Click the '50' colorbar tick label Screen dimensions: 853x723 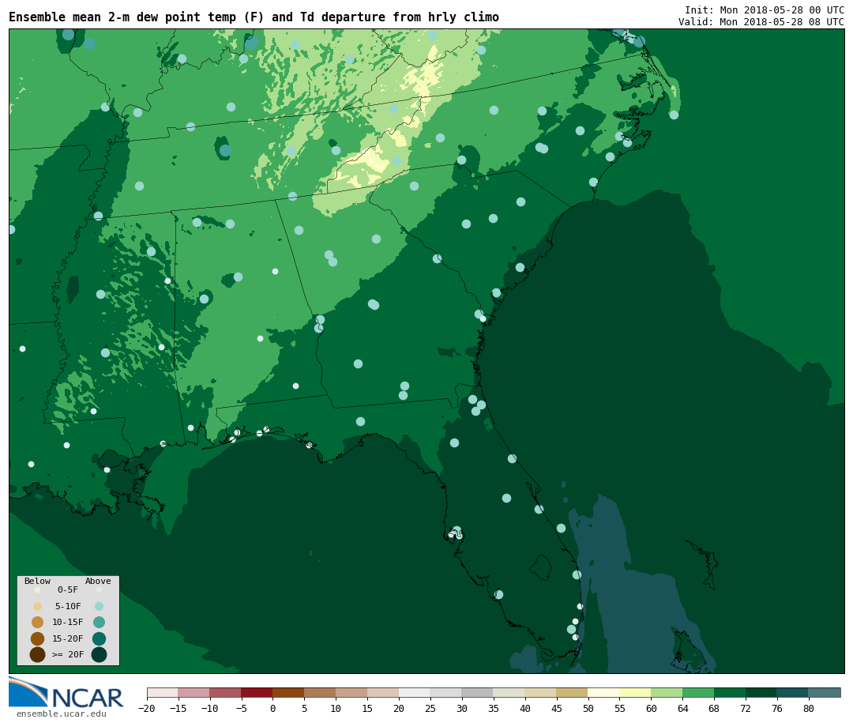[588, 708]
